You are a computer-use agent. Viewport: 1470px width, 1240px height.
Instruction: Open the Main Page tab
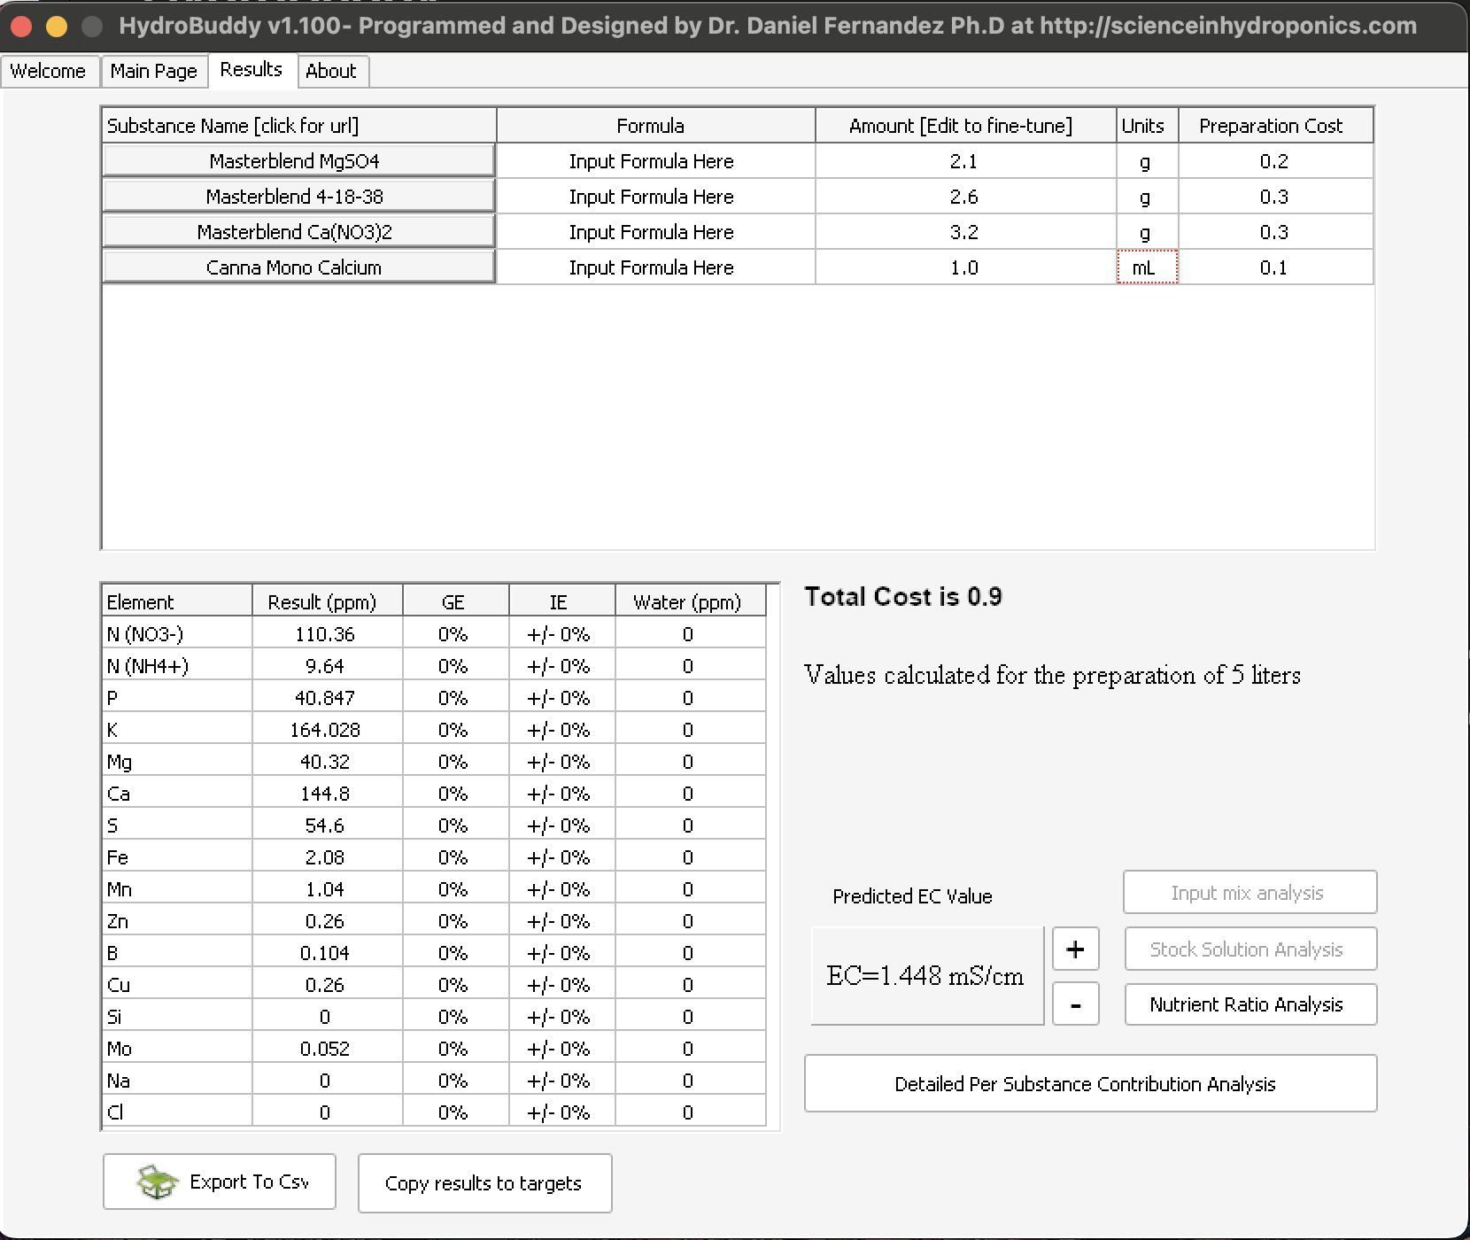[153, 71]
